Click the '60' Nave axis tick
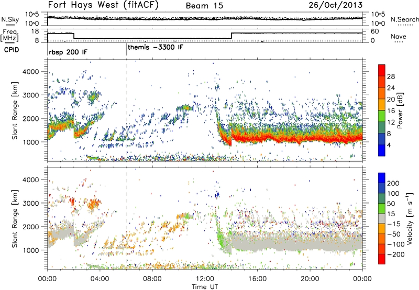419x290 pixels. pyautogui.click(x=375, y=31)
